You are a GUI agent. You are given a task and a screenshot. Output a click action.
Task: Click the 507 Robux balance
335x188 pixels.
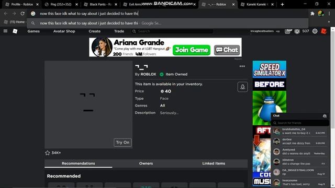(x=306, y=31)
